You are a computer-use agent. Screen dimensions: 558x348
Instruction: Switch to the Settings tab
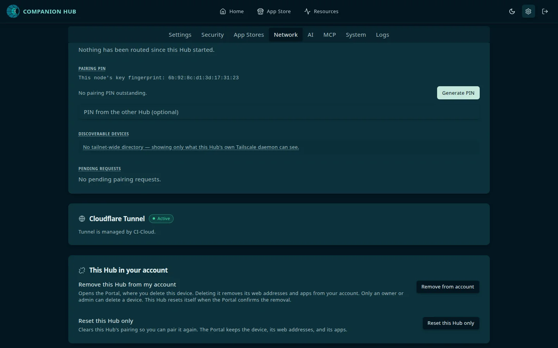(180, 35)
